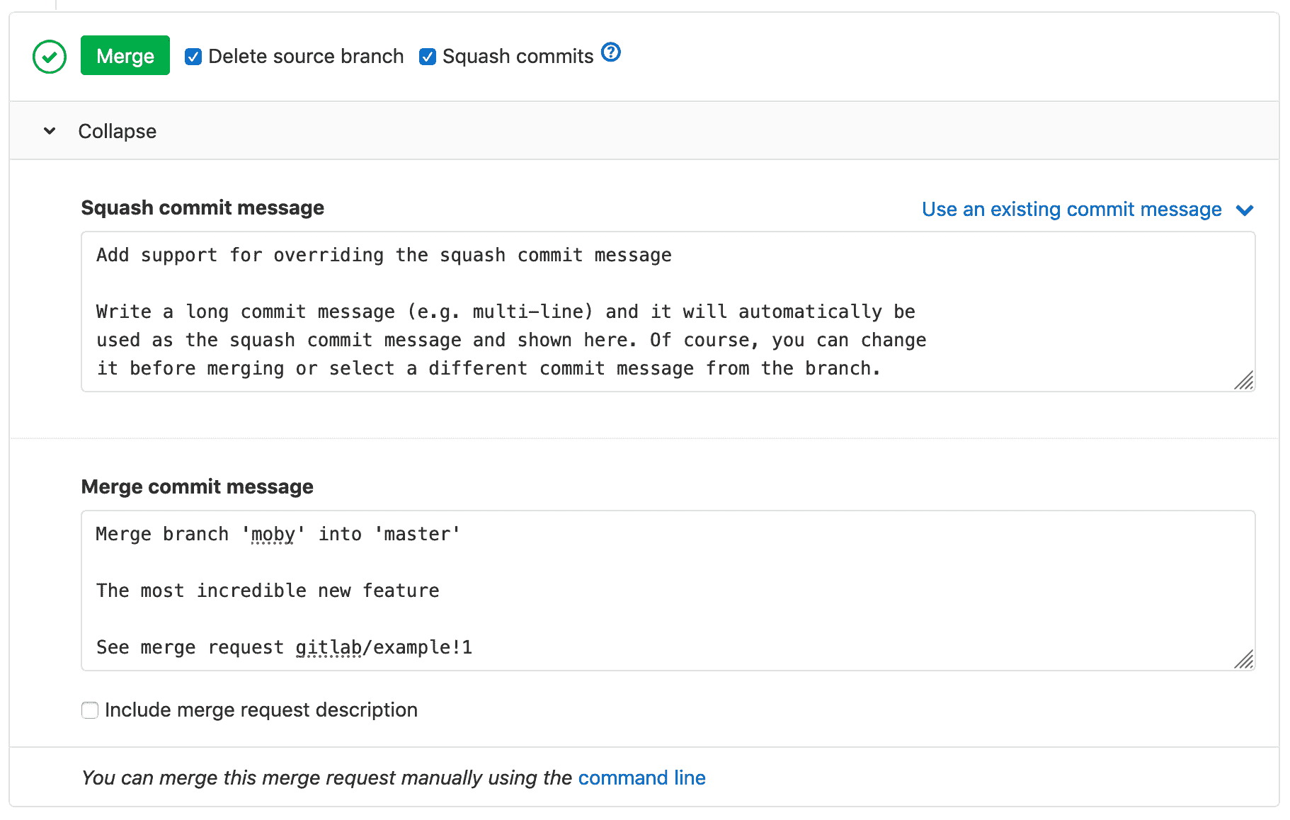The image size is (1290, 820).
Task: Click the checked Delete source branch box
Action: (193, 57)
